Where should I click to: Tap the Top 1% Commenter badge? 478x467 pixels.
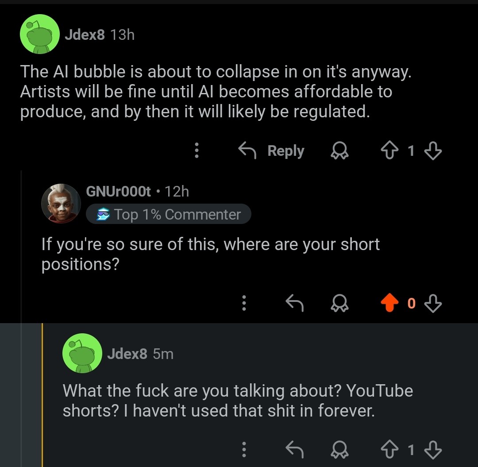tap(169, 215)
